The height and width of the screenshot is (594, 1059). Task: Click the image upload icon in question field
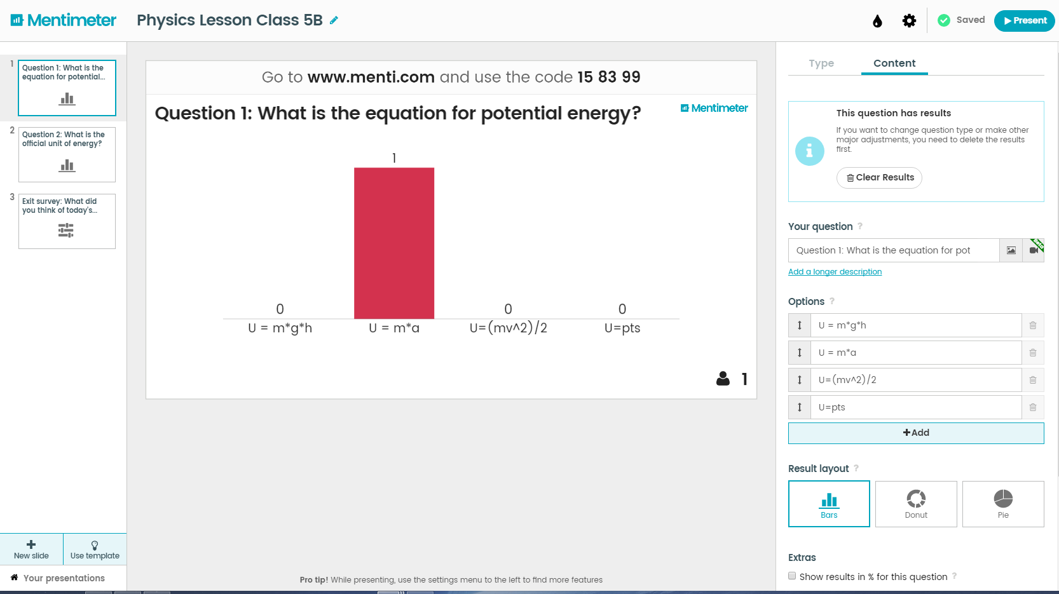(x=1011, y=250)
